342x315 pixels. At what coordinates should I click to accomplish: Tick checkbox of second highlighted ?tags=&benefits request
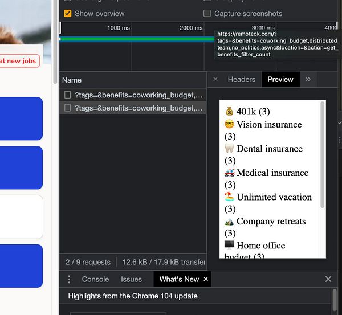pos(67,108)
